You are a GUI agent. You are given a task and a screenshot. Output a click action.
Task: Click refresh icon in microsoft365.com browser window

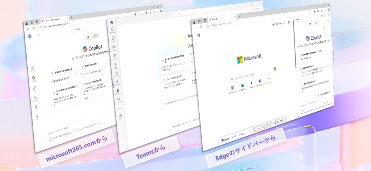tap(33, 28)
